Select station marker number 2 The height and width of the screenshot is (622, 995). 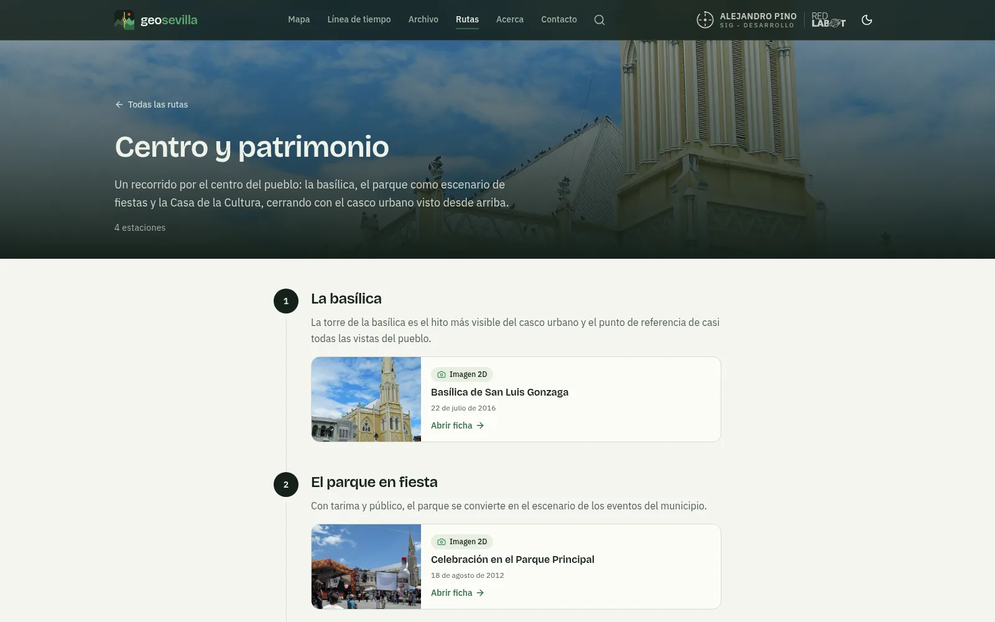pyautogui.click(x=286, y=485)
